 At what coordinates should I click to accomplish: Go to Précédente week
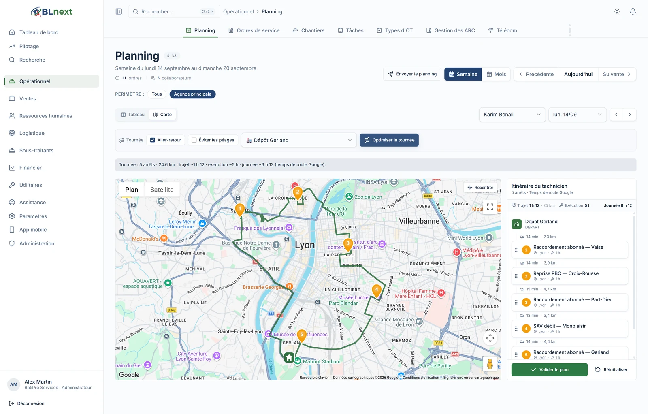coord(536,74)
